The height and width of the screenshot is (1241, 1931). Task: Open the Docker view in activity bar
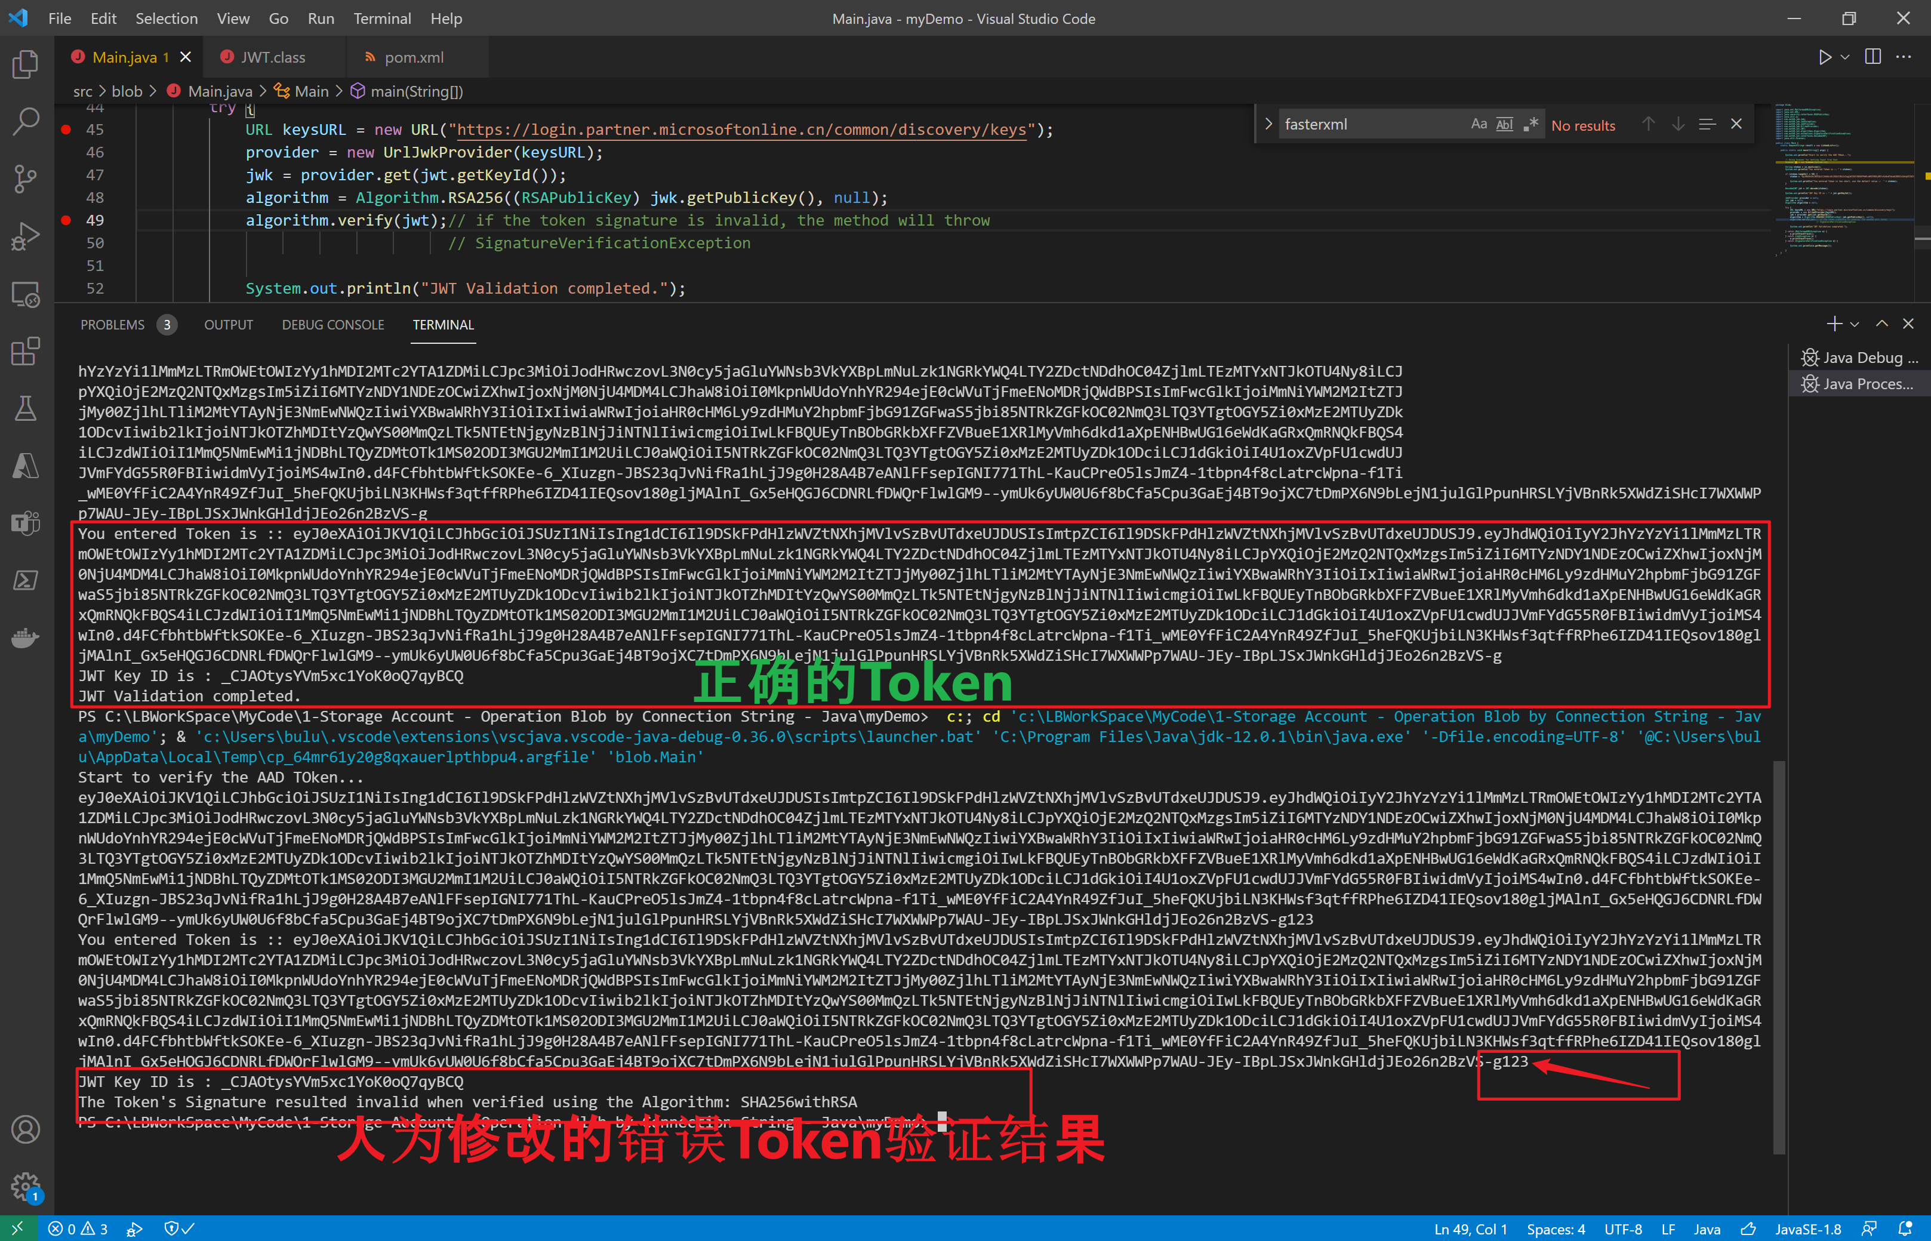(26, 638)
